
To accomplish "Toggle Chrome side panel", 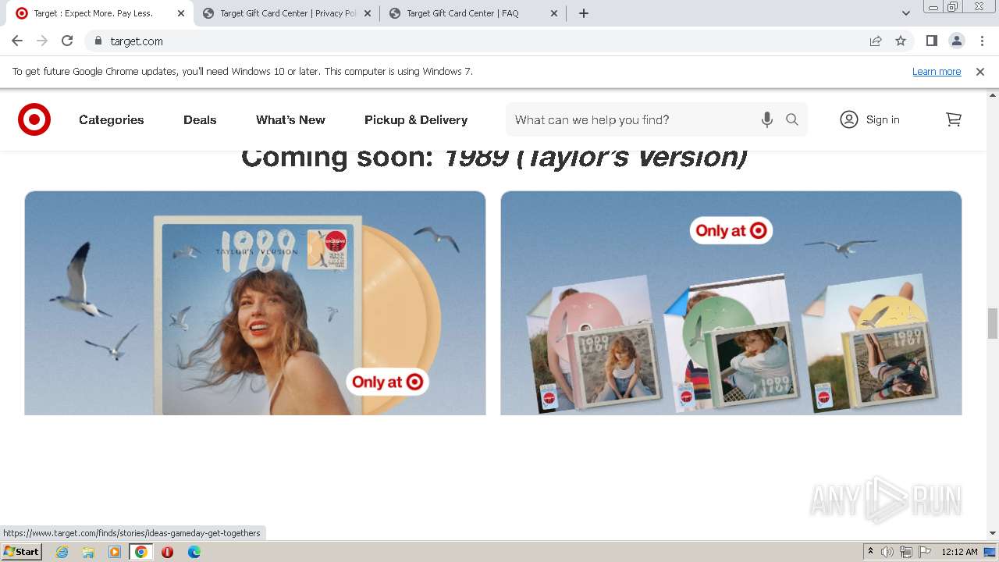I will tap(931, 41).
